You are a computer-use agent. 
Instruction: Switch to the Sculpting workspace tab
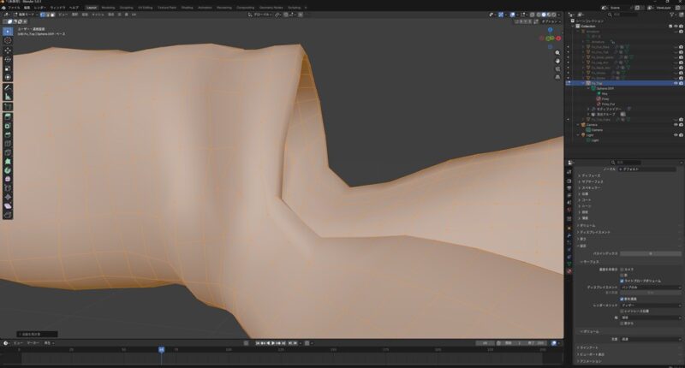coord(127,7)
